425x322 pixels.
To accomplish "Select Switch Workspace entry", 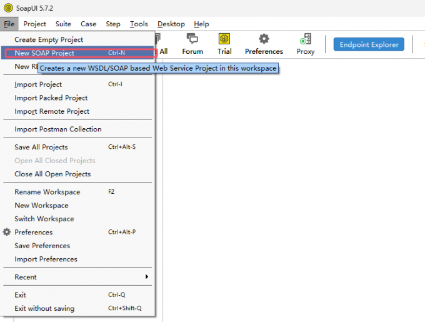I will [x=77, y=219].
